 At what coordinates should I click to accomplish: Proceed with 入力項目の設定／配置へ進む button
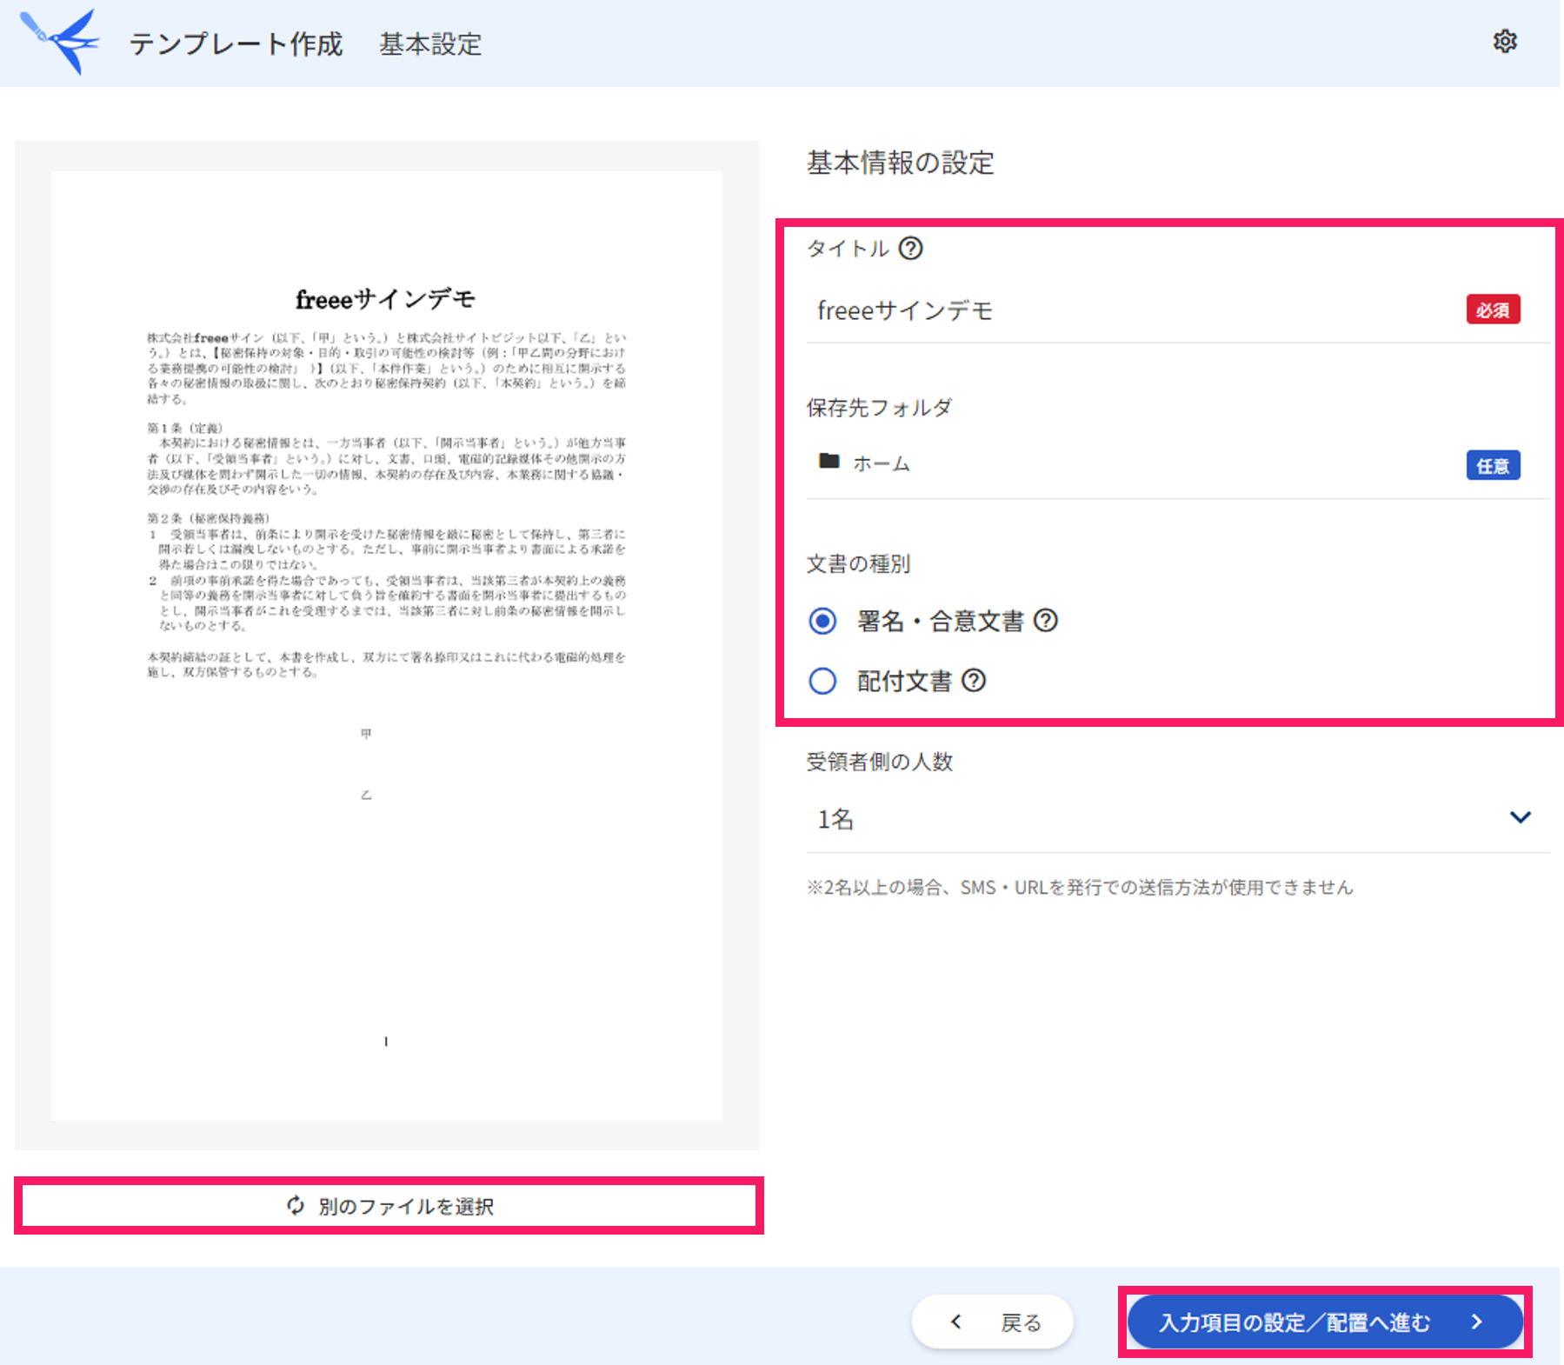pyautogui.click(x=1325, y=1322)
